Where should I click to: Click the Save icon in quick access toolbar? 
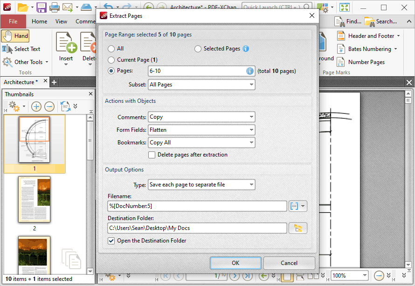(41, 7)
